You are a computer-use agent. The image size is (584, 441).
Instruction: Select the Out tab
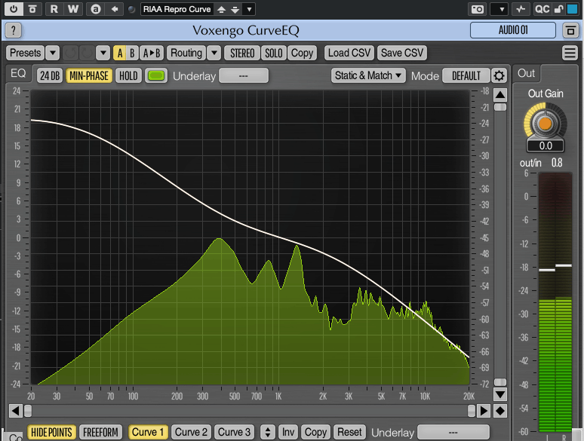tap(526, 73)
